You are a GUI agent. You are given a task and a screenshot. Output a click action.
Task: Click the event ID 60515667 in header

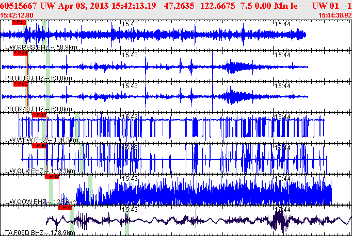tap(19, 6)
